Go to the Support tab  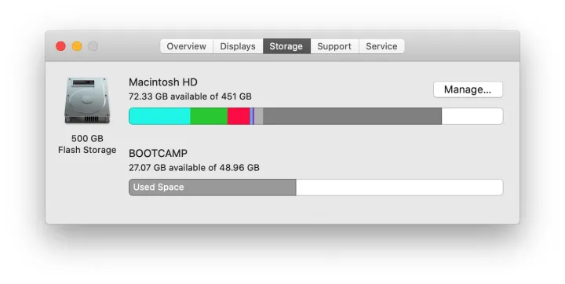pyautogui.click(x=334, y=46)
